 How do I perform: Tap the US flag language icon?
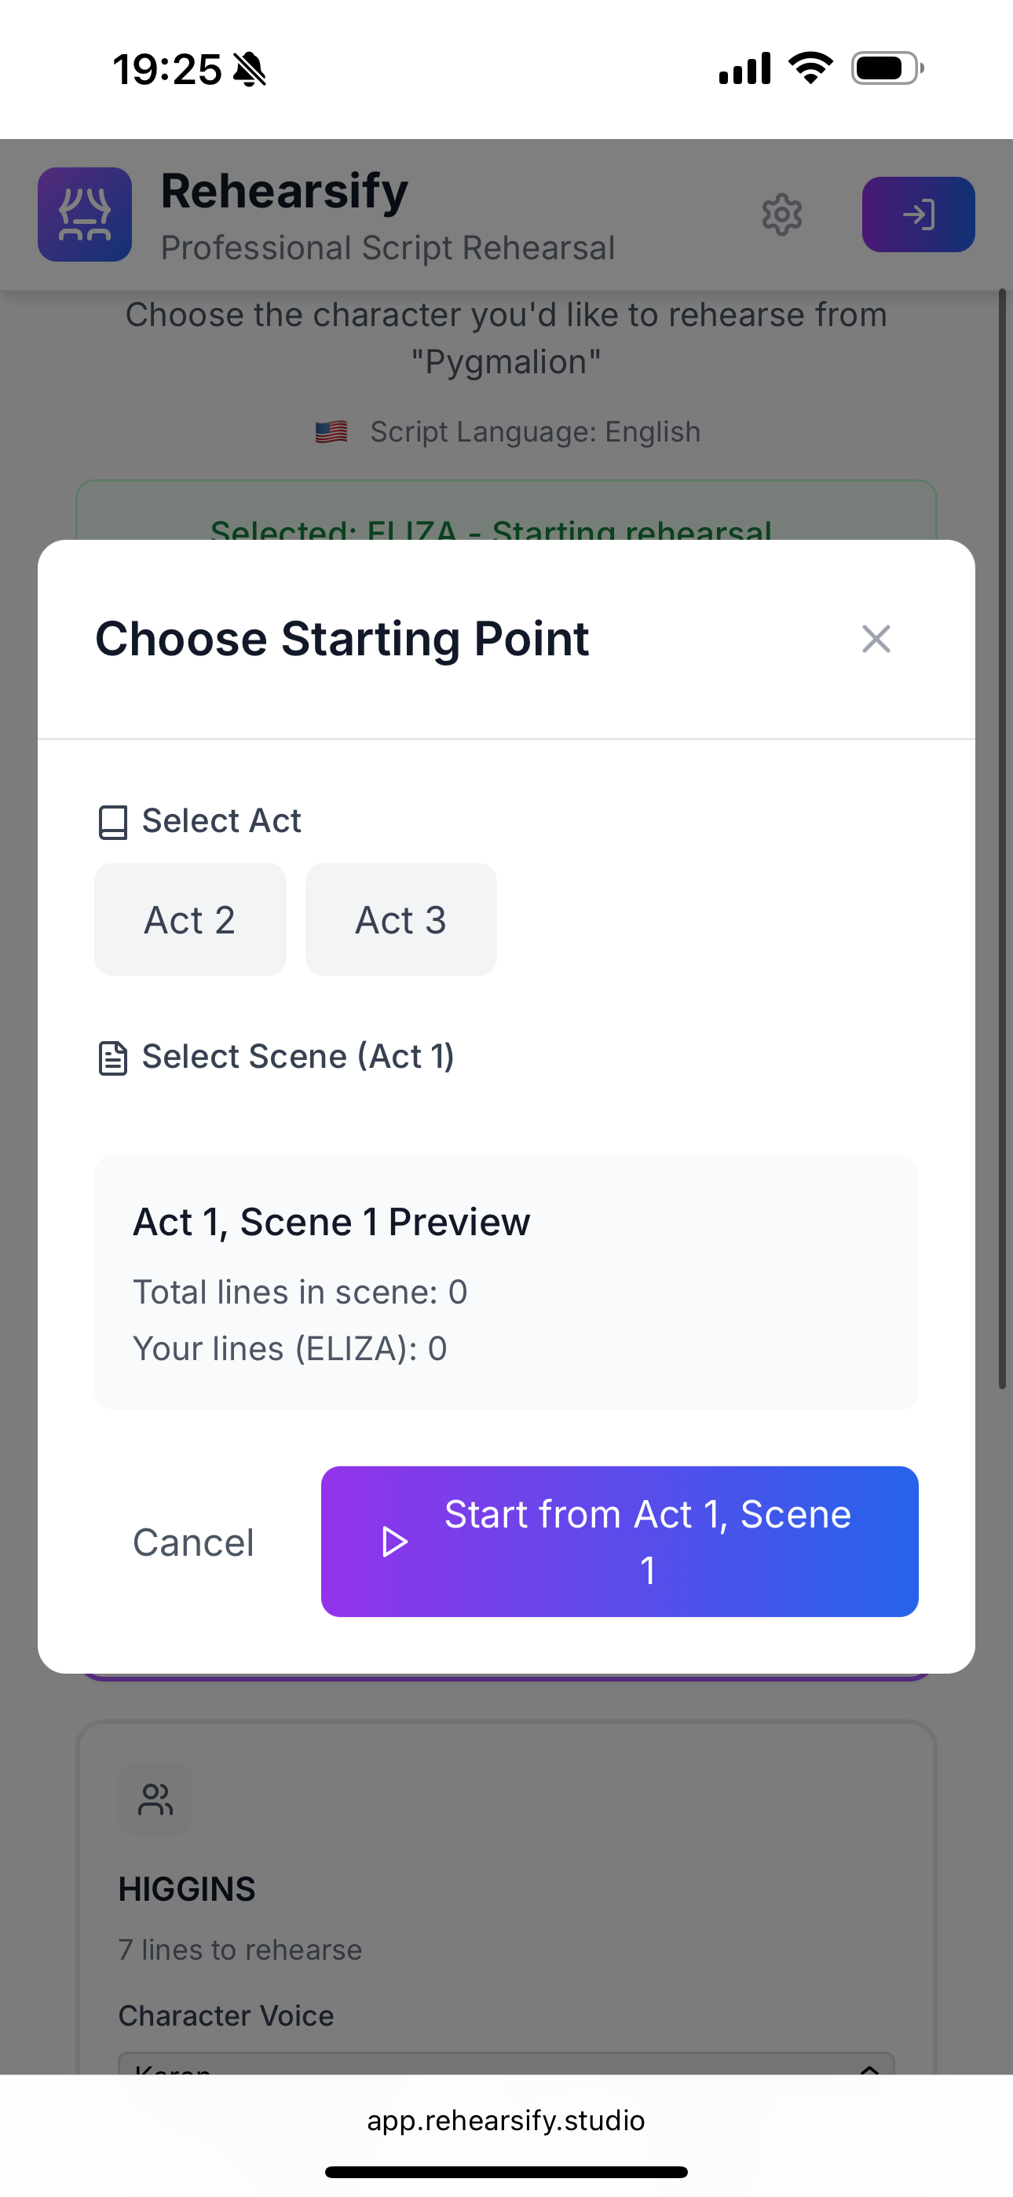(x=331, y=432)
